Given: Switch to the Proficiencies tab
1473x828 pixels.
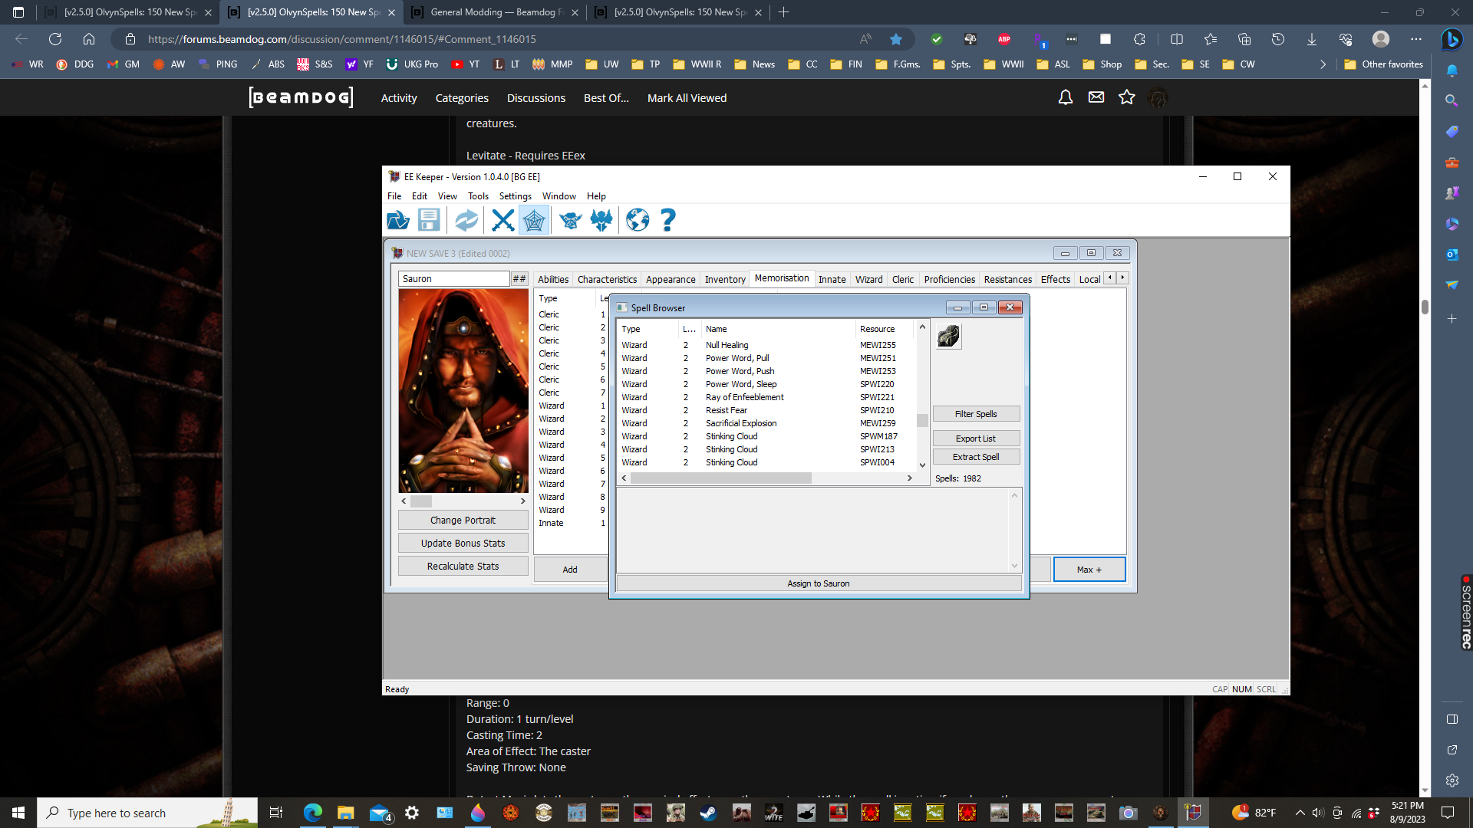Looking at the screenshot, I should [949, 279].
